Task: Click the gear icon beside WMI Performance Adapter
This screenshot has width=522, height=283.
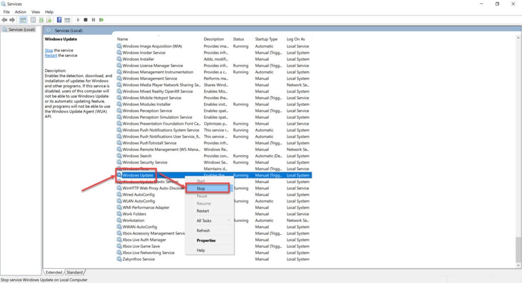Action: (x=119, y=208)
